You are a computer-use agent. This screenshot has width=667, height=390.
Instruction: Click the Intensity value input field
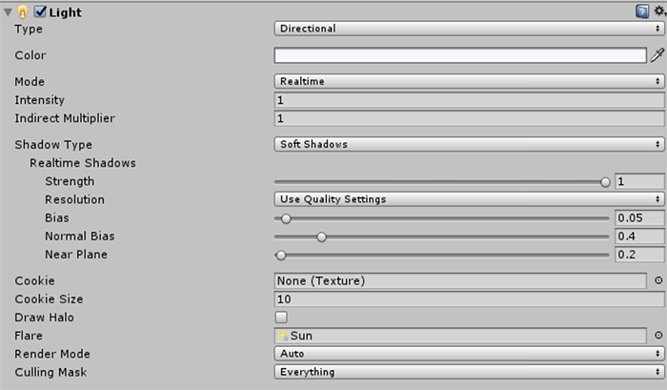(x=469, y=100)
